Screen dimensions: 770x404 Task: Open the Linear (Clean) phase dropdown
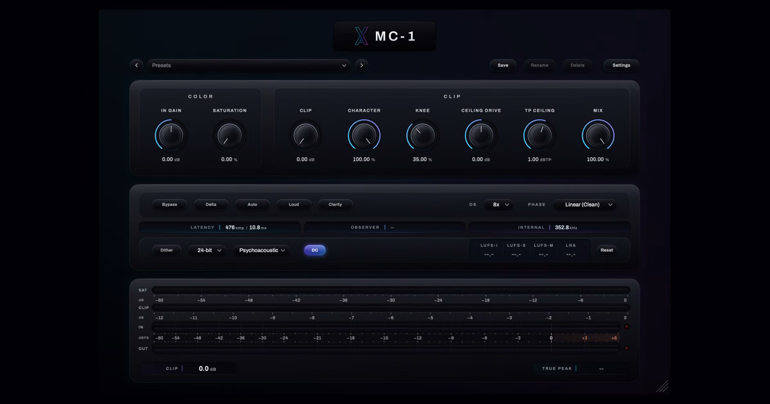coord(585,205)
